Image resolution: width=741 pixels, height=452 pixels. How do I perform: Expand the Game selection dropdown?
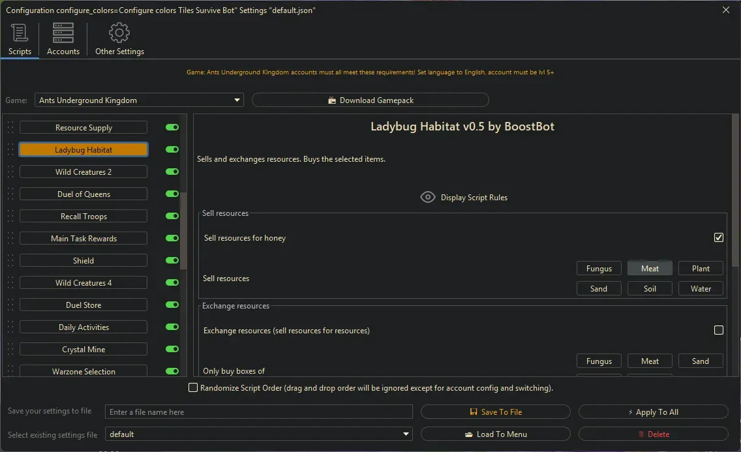[237, 100]
